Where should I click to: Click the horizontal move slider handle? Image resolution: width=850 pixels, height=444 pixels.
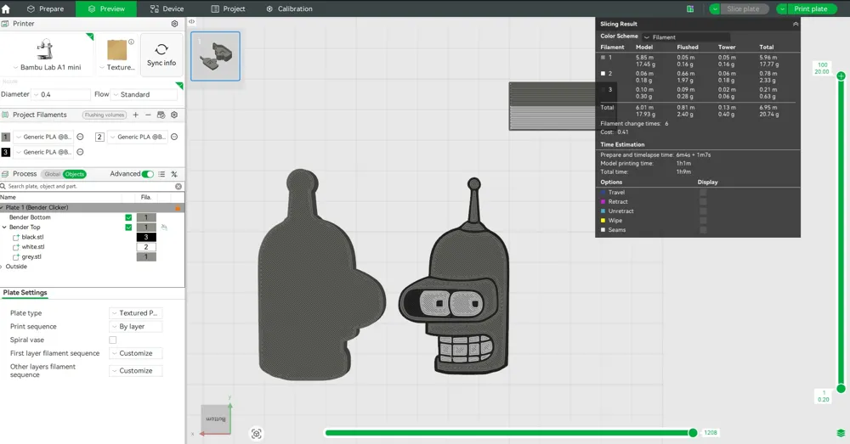[x=693, y=433]
